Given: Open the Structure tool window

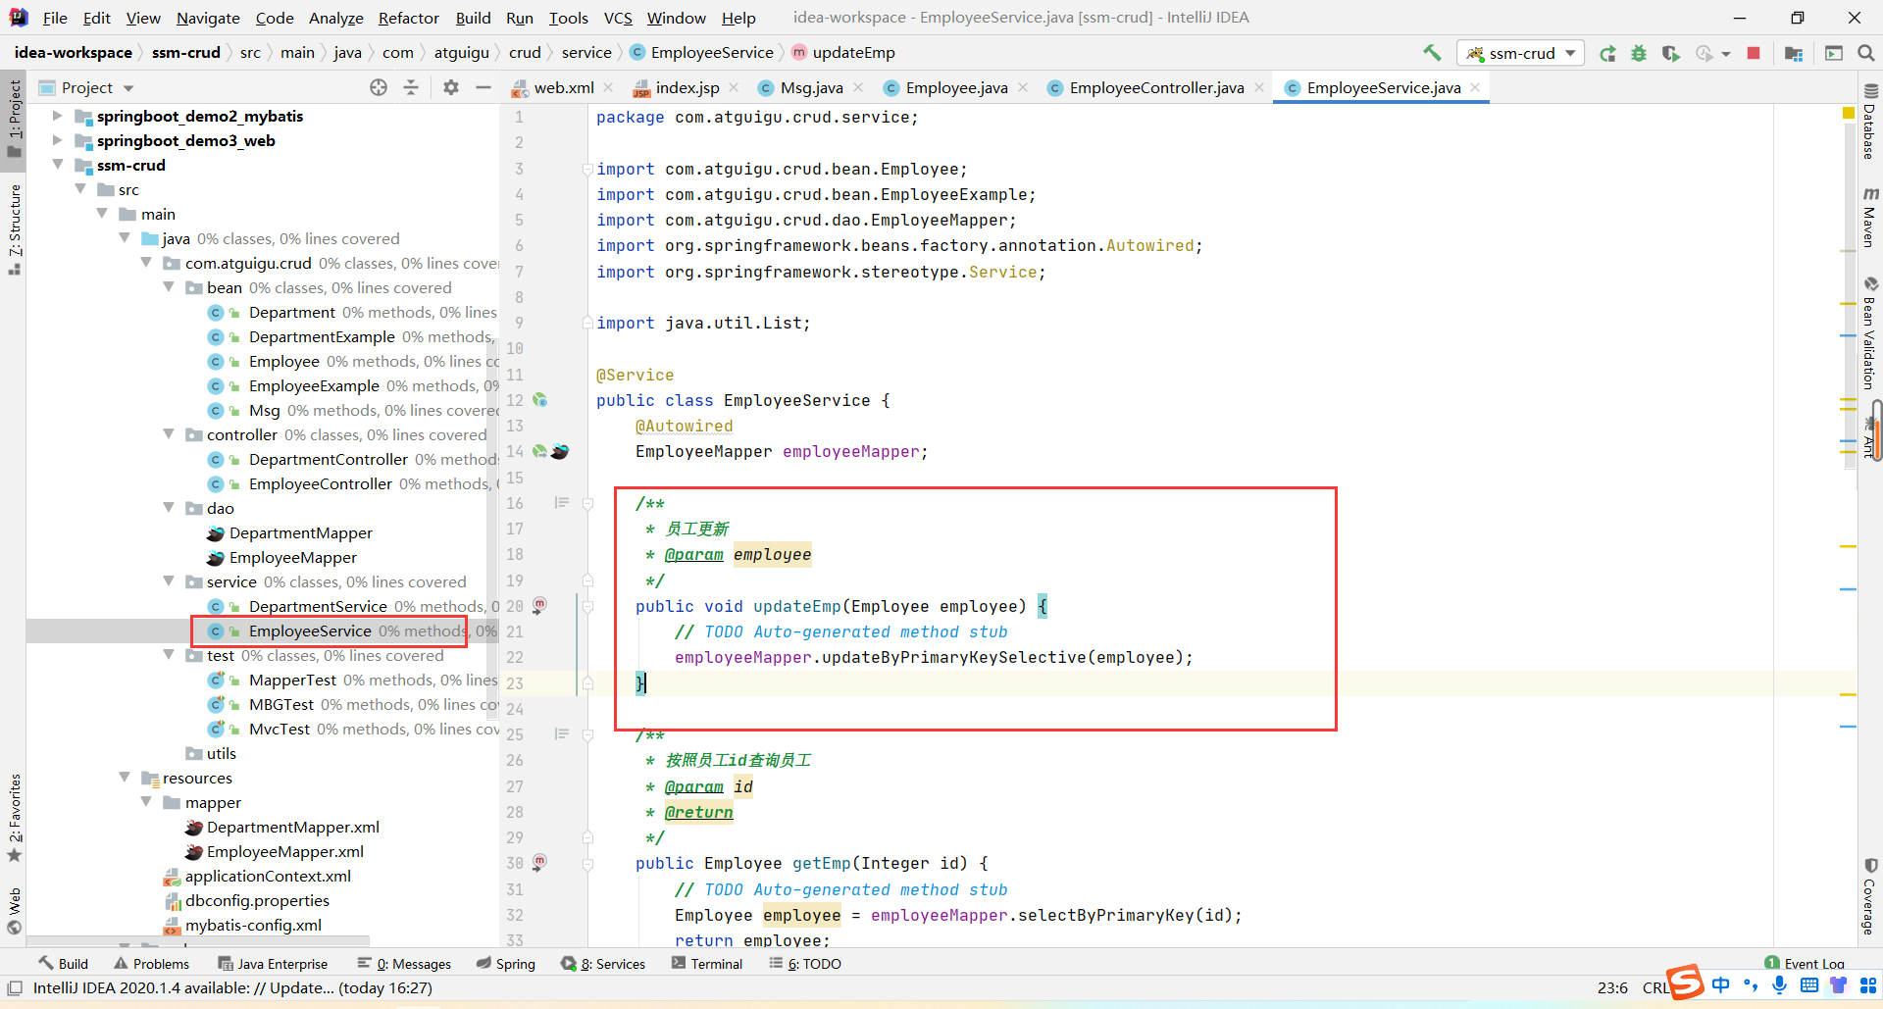Looking at the screenshot, I should point(14,229).
